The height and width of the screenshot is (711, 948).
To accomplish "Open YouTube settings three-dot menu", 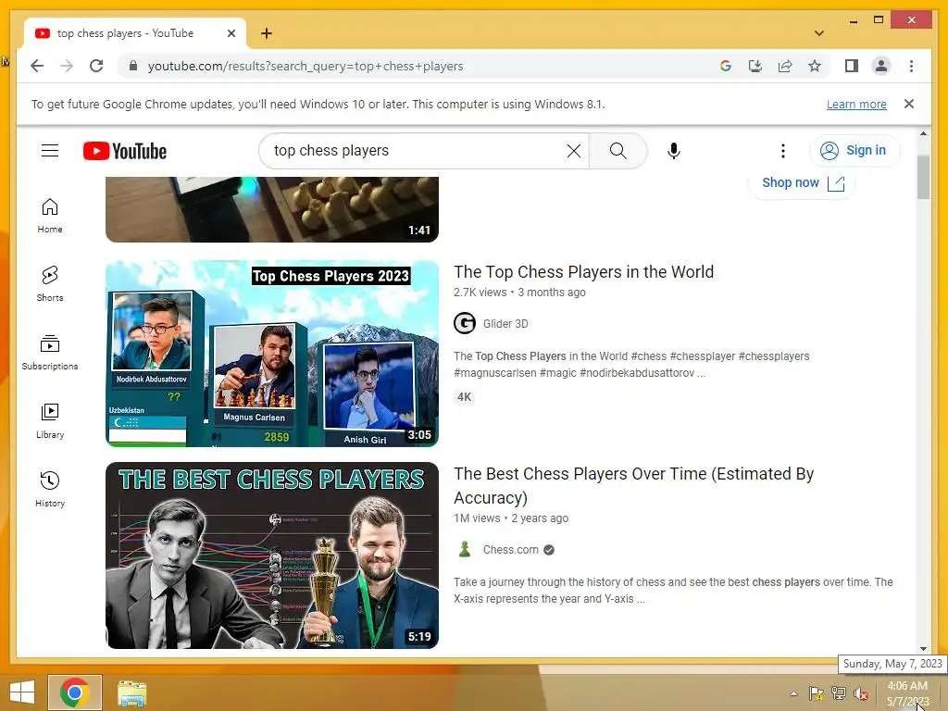I will click(783, 151).
